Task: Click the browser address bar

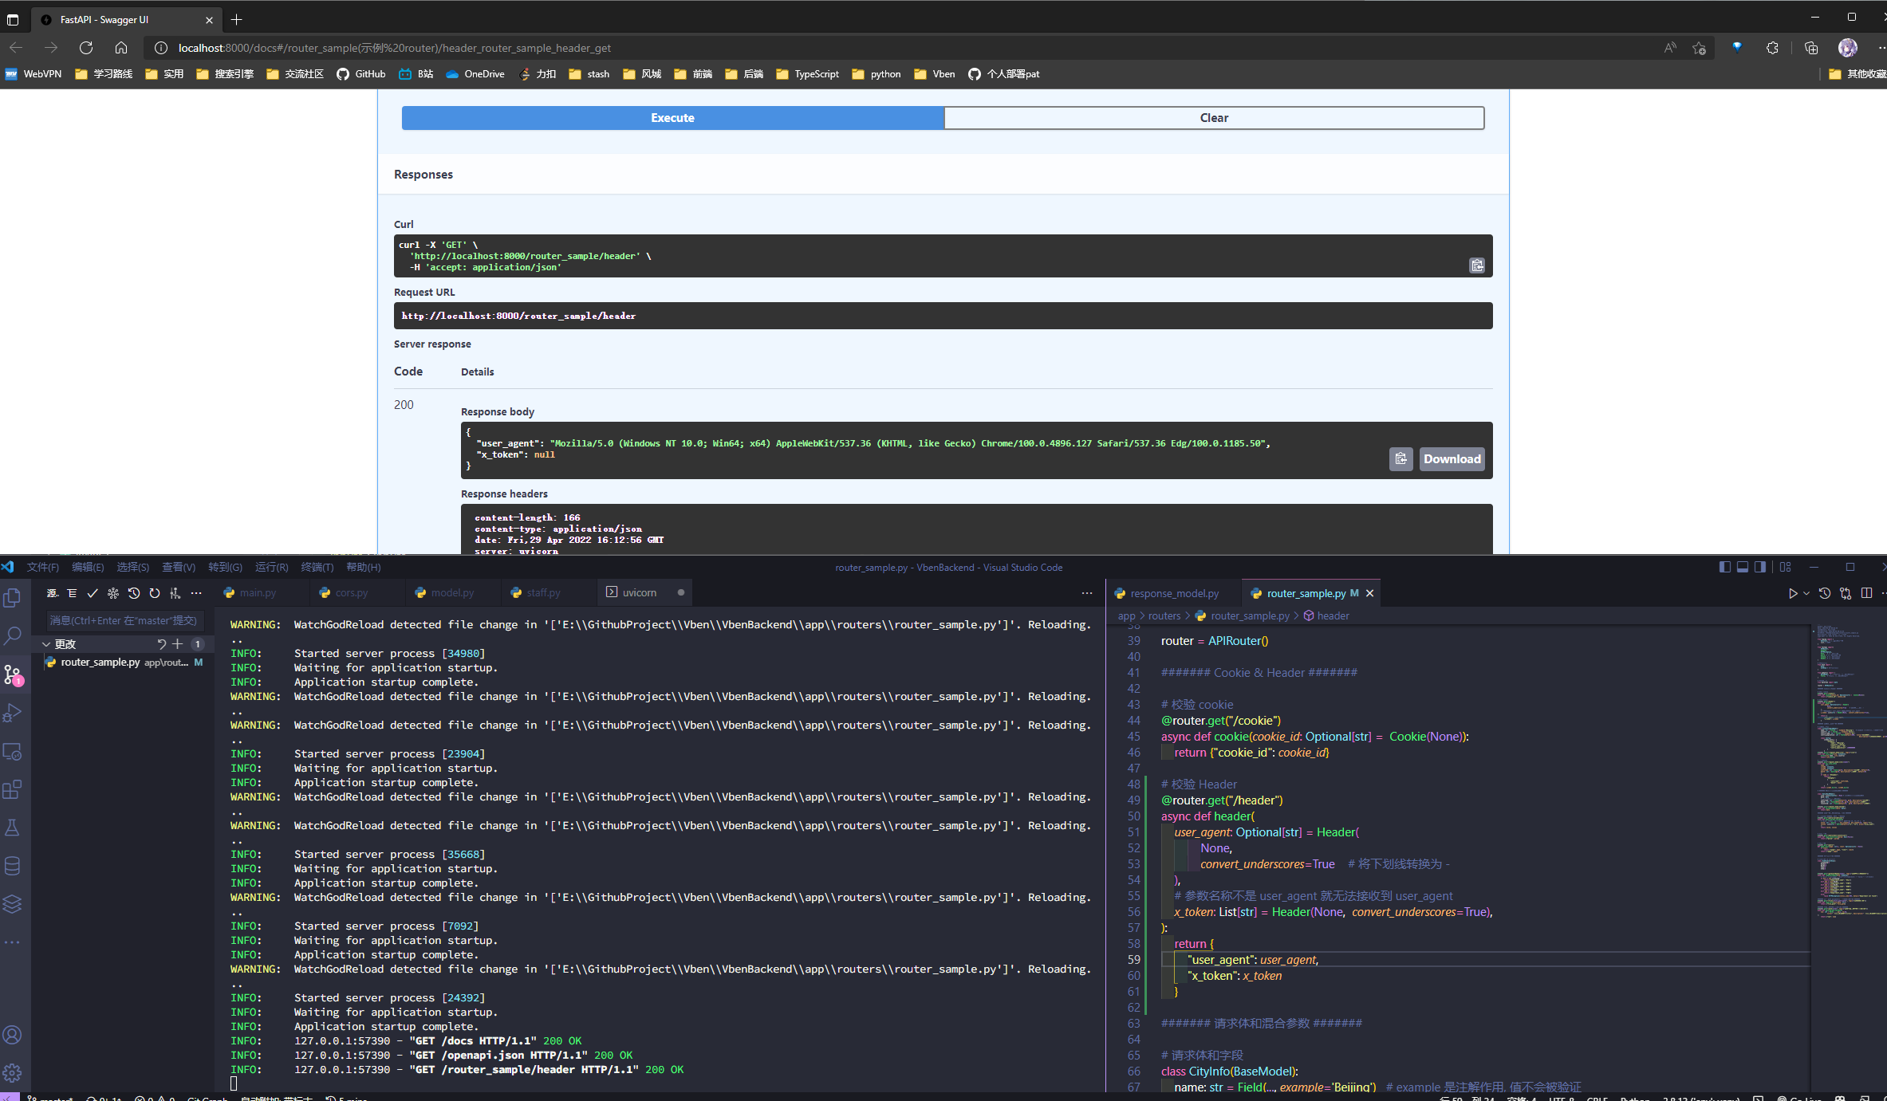Action: coord(901,48)
